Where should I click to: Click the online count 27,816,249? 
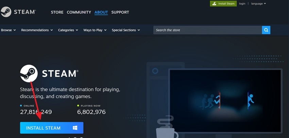tap(36, 112)
